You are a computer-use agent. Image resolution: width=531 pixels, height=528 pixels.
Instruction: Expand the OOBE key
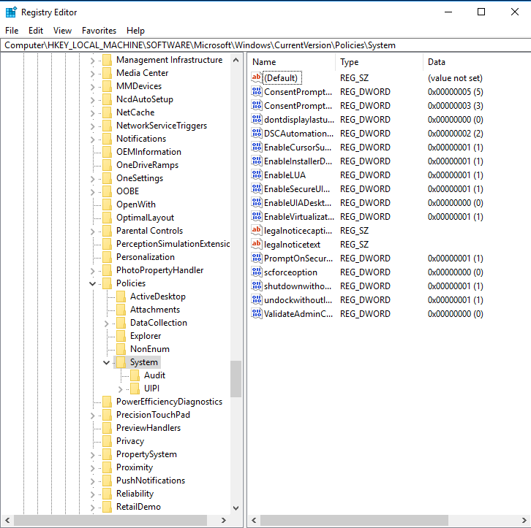pyautogui.click(x=92, y=192)
